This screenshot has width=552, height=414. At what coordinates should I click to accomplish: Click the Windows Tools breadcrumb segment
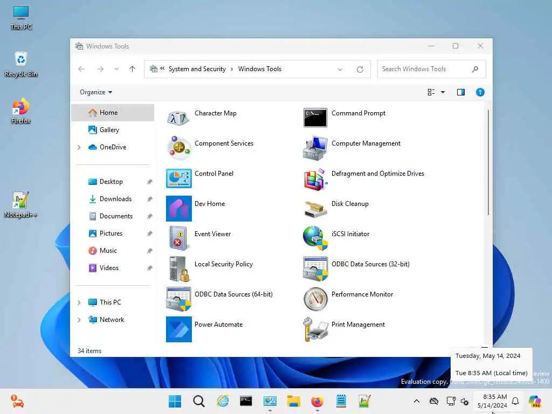point(259,69)
